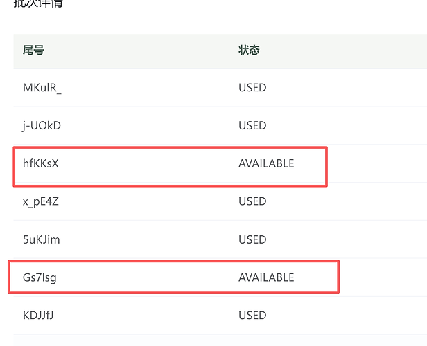Viewport: 427px width, 346px height.
Task: Click empty area right of hfKKsX row
Action: pos(377,163)
